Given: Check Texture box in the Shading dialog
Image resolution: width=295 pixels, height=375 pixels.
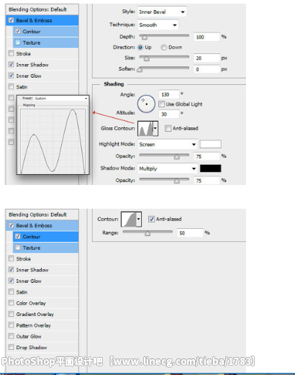Looking at the screenshot, I should tap(18, 42).
